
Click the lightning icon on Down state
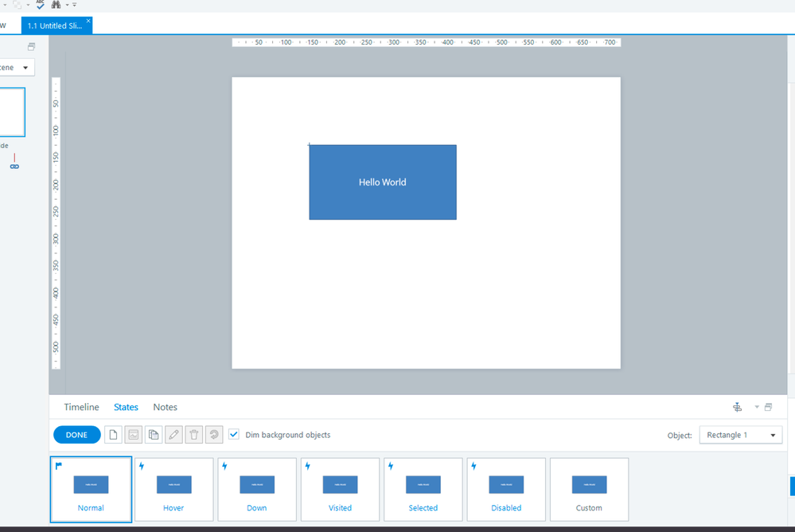click(224, 465)
